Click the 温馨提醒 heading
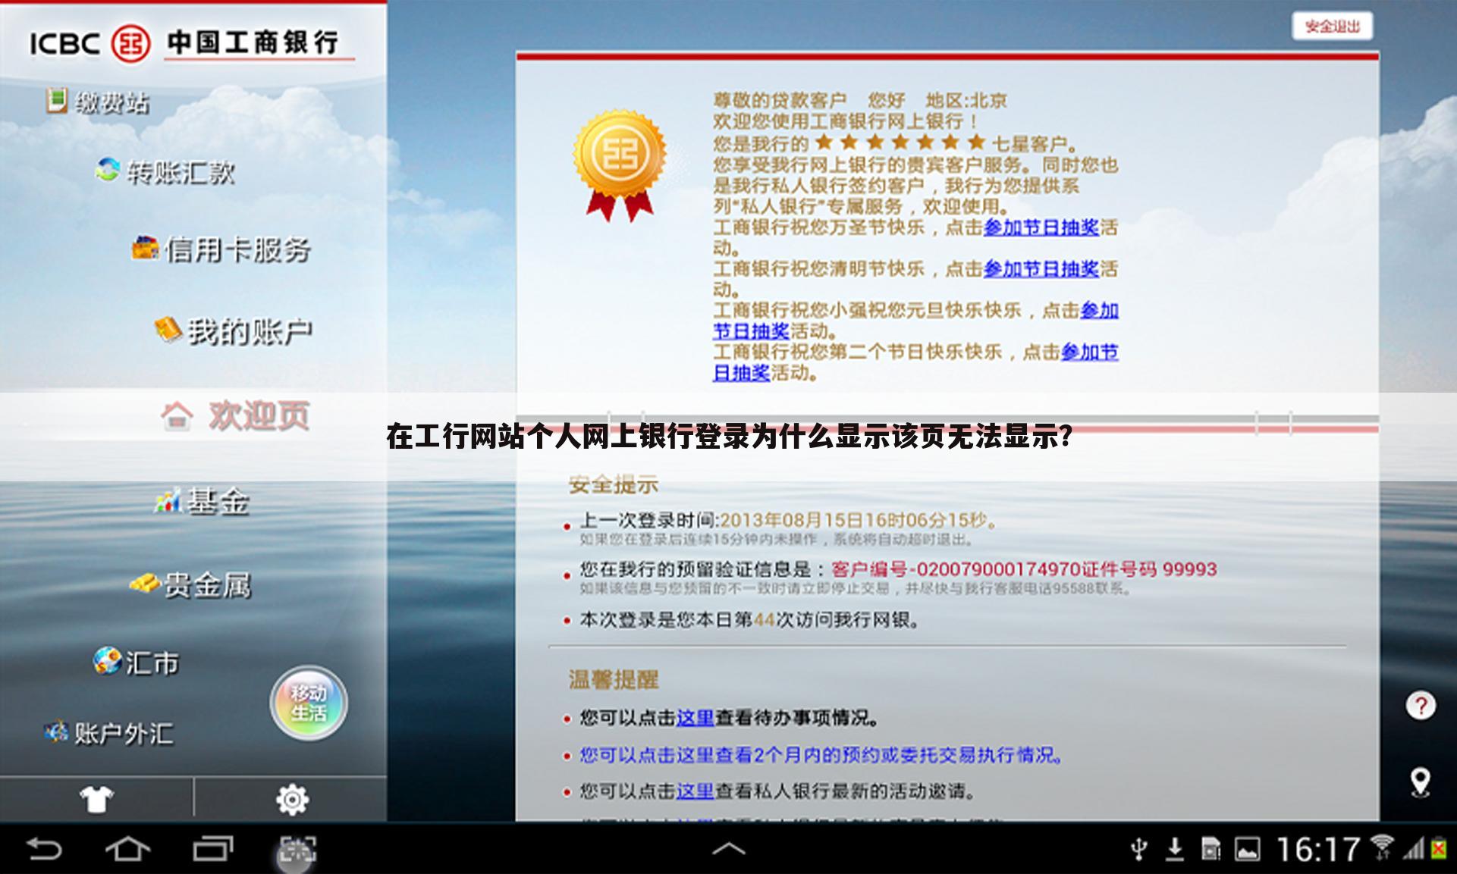 click(x=614, y=679)
